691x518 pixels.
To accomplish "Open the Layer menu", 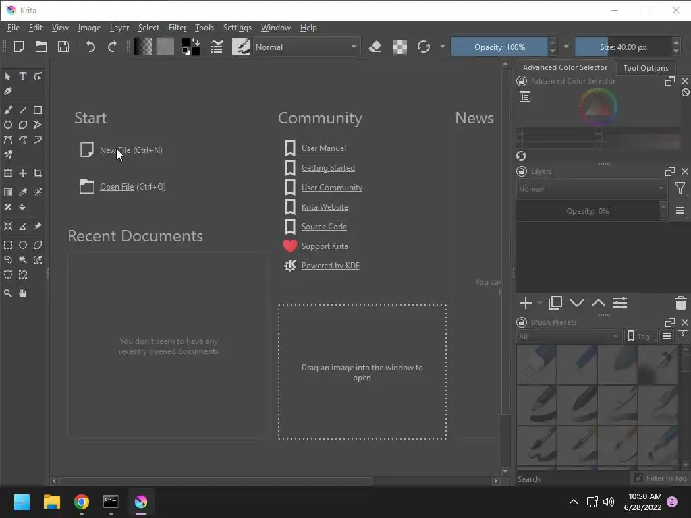I will [119, 28].
